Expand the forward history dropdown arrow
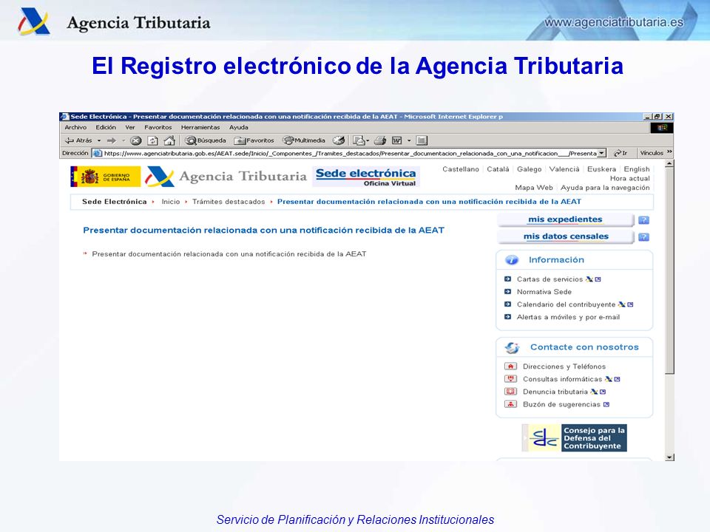This screenshot has height=532, width=710. [124, 140]
